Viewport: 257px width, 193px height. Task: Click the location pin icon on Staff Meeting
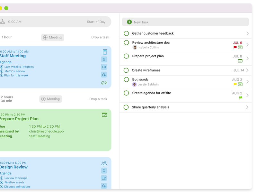click(104, 59)
